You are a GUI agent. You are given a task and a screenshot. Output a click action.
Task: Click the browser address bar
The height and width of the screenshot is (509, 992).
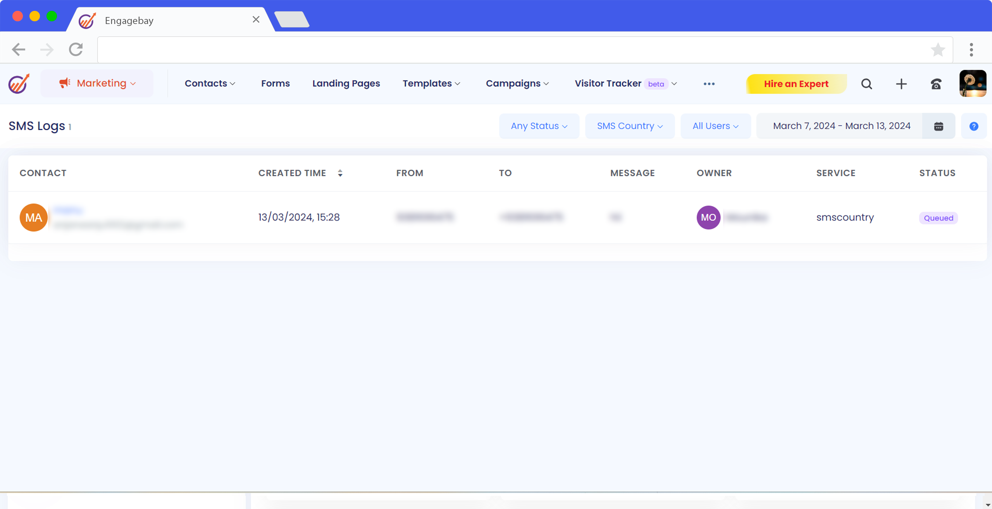(x=511, y=50)
